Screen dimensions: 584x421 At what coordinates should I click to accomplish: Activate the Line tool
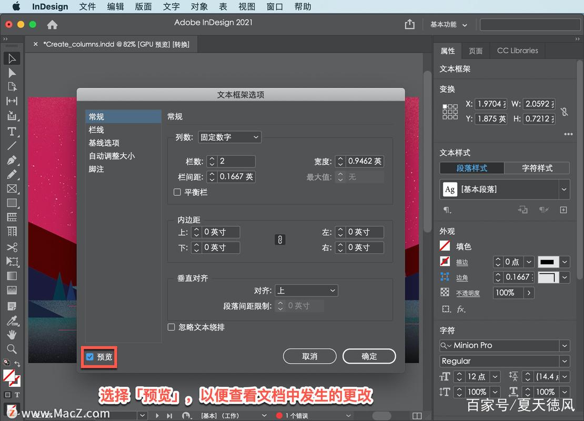click(x=12, y=146)
